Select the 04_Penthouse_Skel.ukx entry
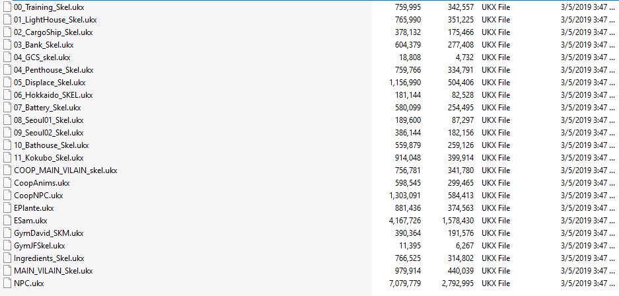 (54, 70)
